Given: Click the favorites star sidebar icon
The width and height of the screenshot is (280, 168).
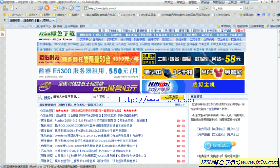Looking at the screenshot, I should (x=3, y=28).
